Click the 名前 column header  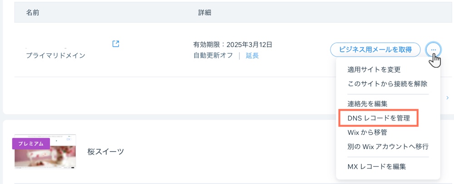[x=33, y=13]
